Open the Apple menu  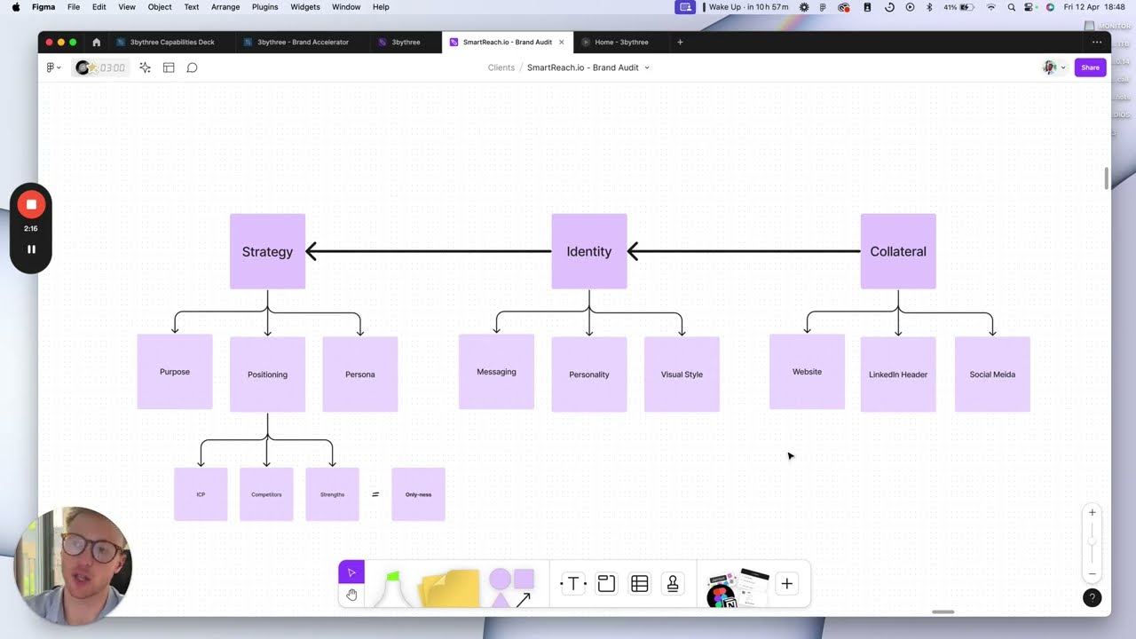click(x=16, y=6)
